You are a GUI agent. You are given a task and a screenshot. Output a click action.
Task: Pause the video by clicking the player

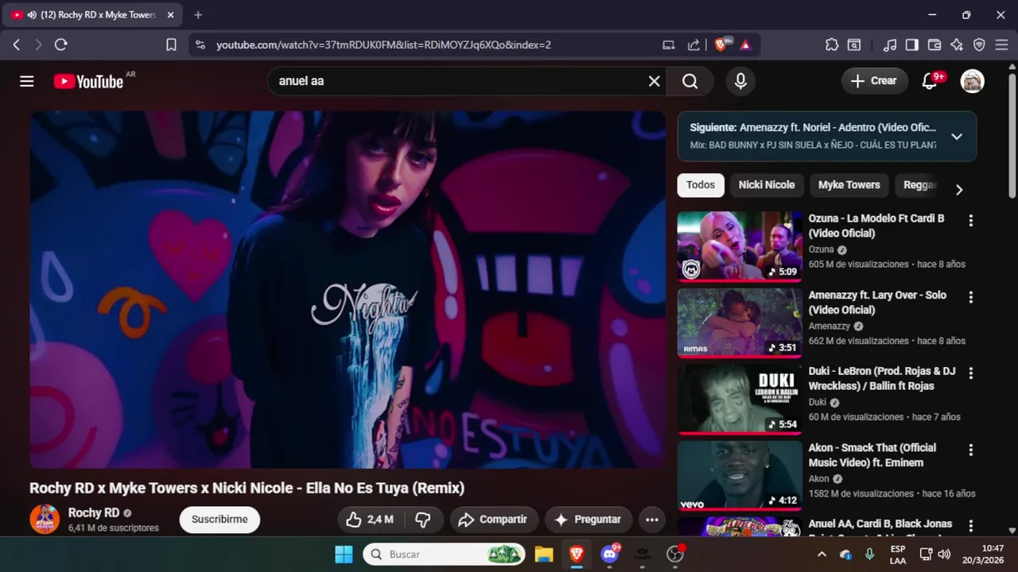click(348, 290)
